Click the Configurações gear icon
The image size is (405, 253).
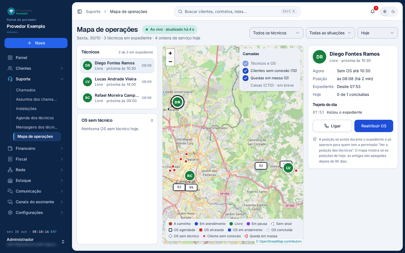coord(10,213)
